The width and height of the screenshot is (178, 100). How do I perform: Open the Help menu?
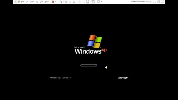pos(47,2)
